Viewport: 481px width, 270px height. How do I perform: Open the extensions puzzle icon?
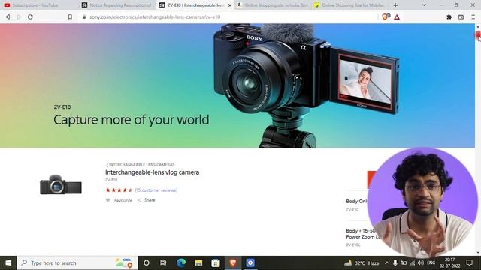click(449, 17)
